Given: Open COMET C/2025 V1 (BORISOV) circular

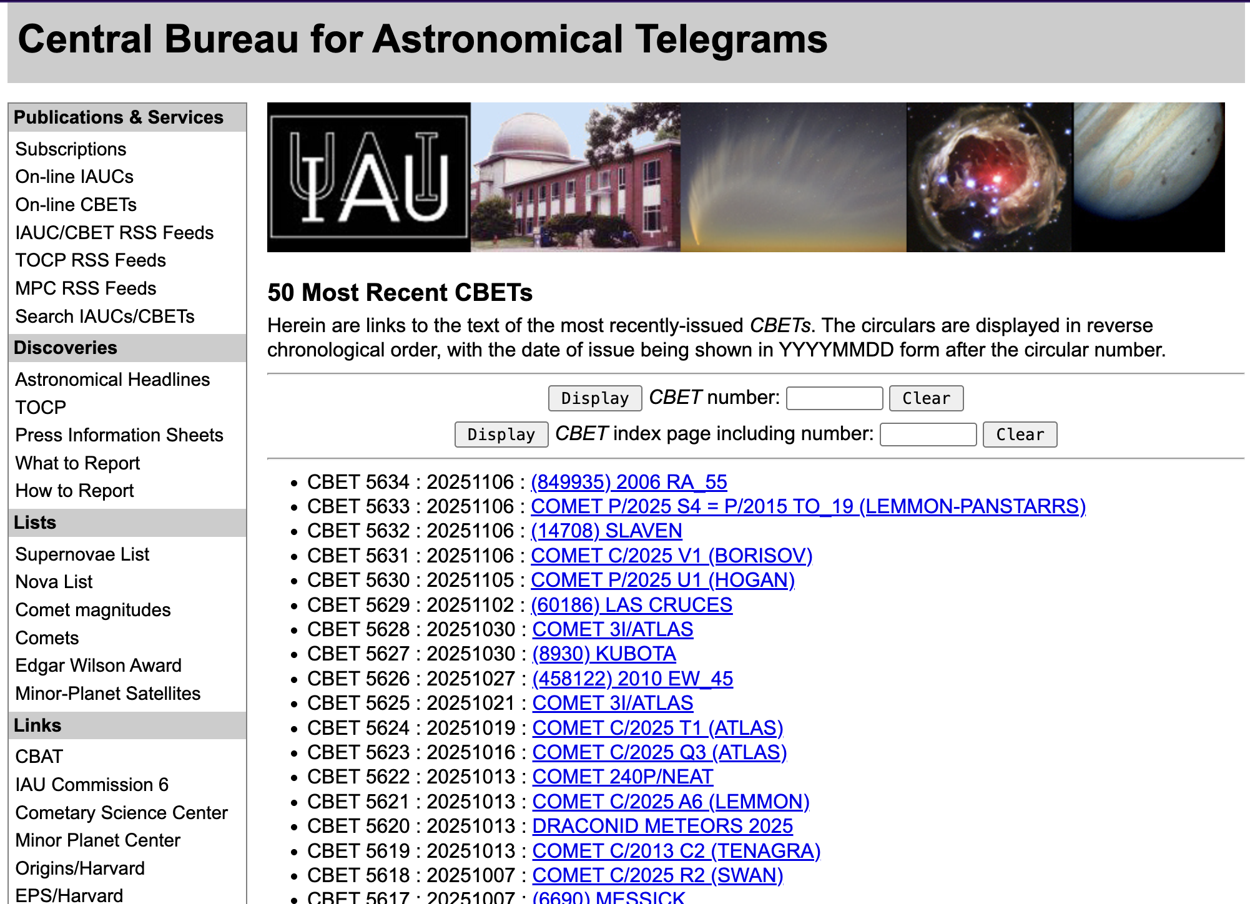Looking at the screenshot, I should pos(671,556).
